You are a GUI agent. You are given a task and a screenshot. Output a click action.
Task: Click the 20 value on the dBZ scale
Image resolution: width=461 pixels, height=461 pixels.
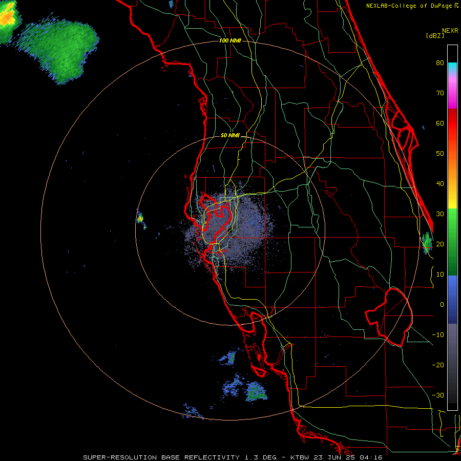click(x=440, y=244)
